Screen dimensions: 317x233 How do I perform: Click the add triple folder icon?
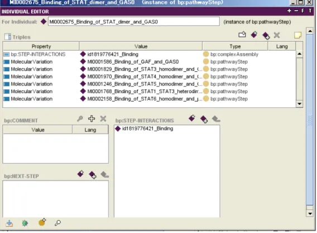click(x=242, y=35)
